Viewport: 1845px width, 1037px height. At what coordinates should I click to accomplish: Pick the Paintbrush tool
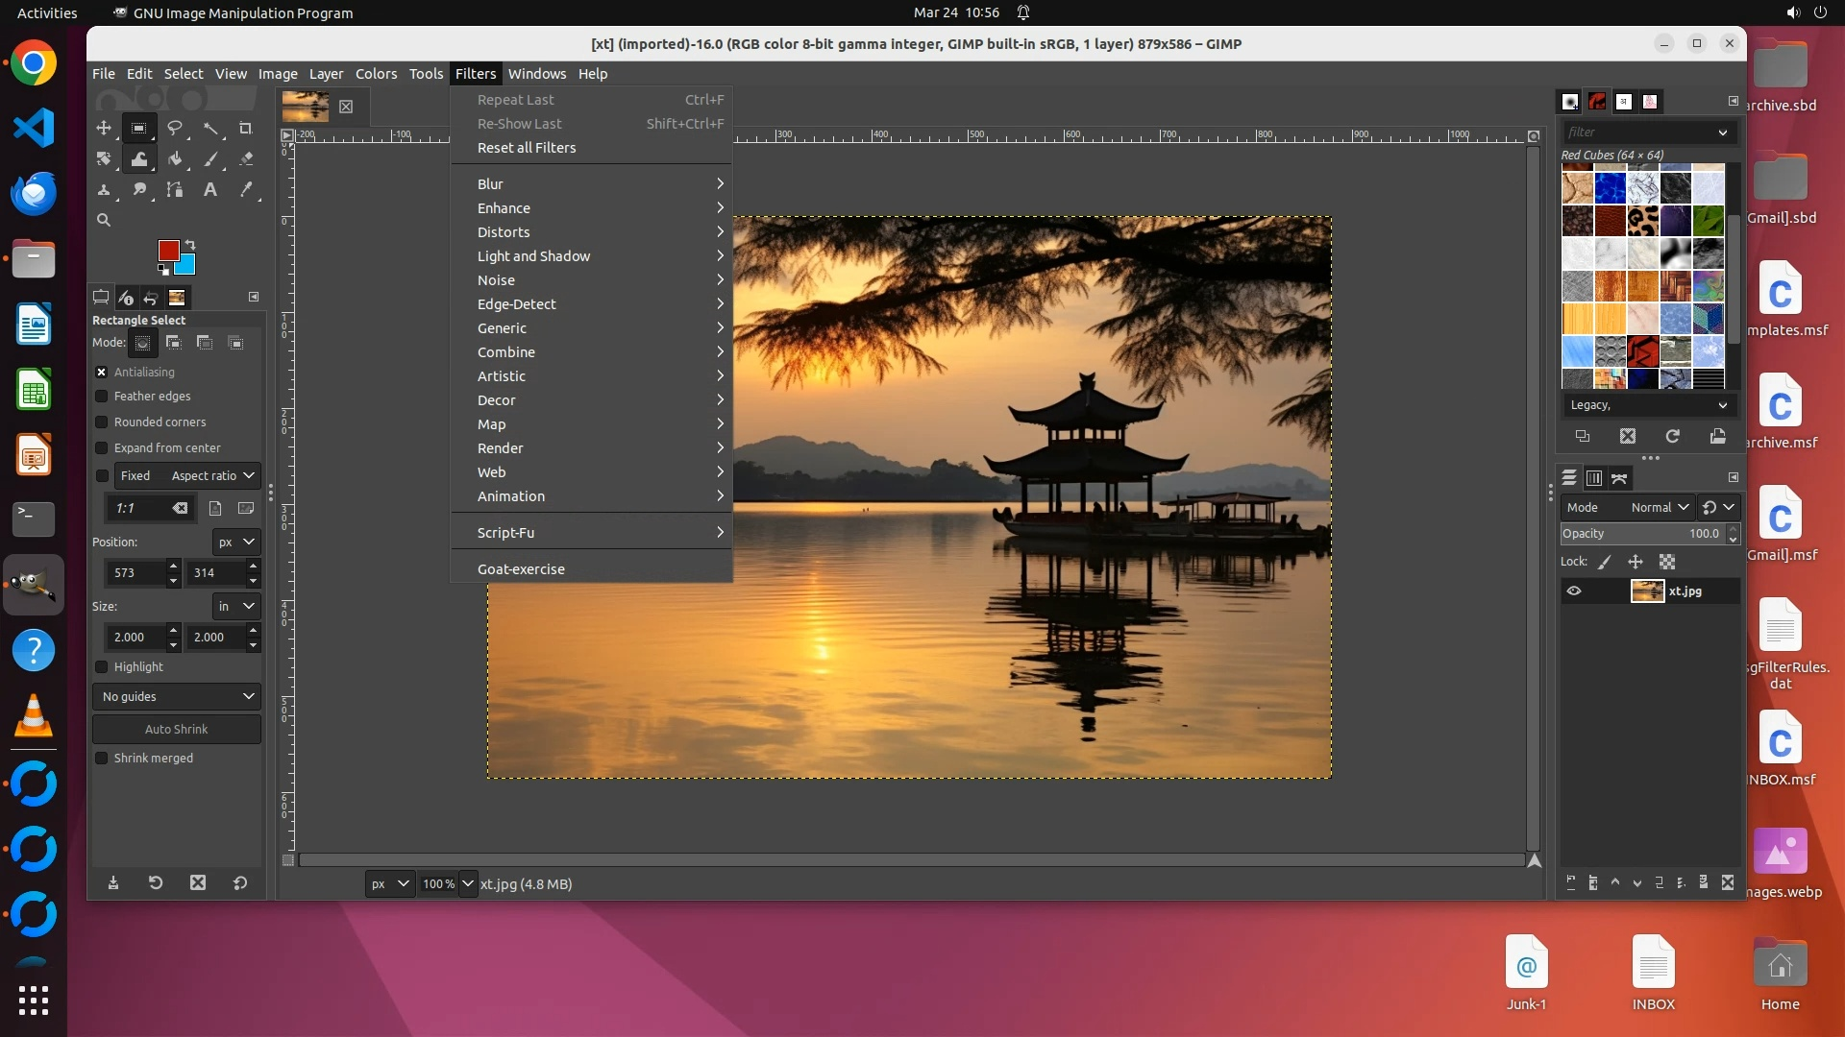[x=210, y=159]
